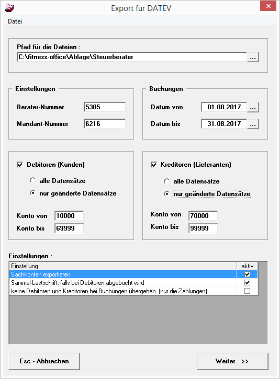Click the Mandant-Nummer field
The image size is (280, 379).
tap(105, 124)
